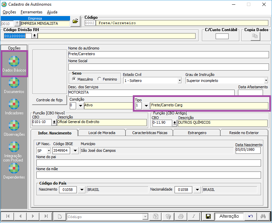Open the Indicadores sidebar option
Image resolution: width=272 pixels, height=223 pixels.
14,107
